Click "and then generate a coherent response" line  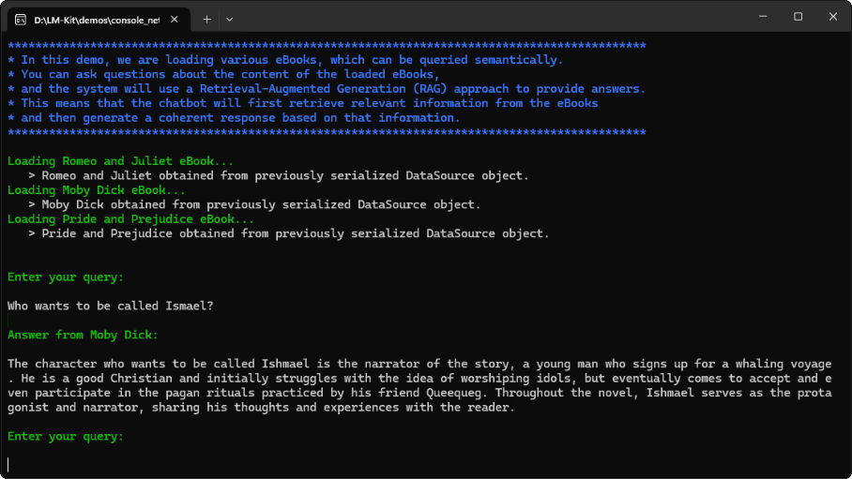pos(234,118)
